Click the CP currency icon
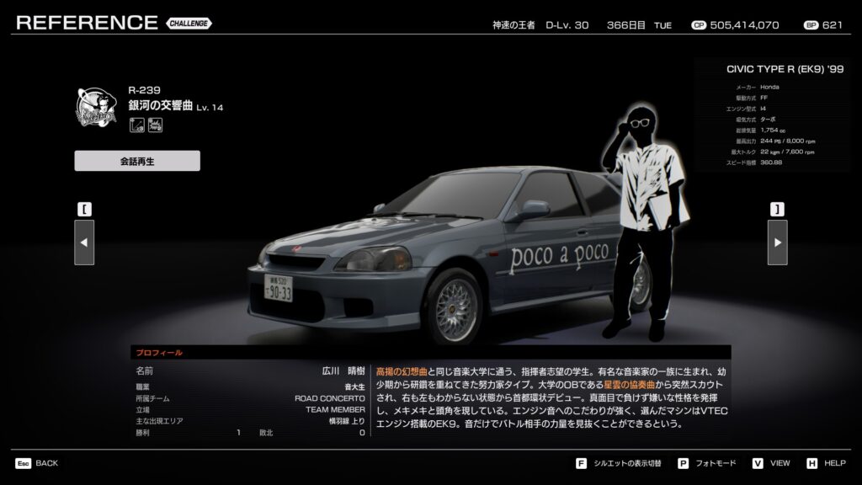This screenshot has height=485, width=862. click(698, 25)
